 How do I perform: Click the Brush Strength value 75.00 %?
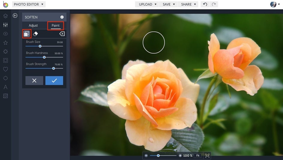click(59, 64)
